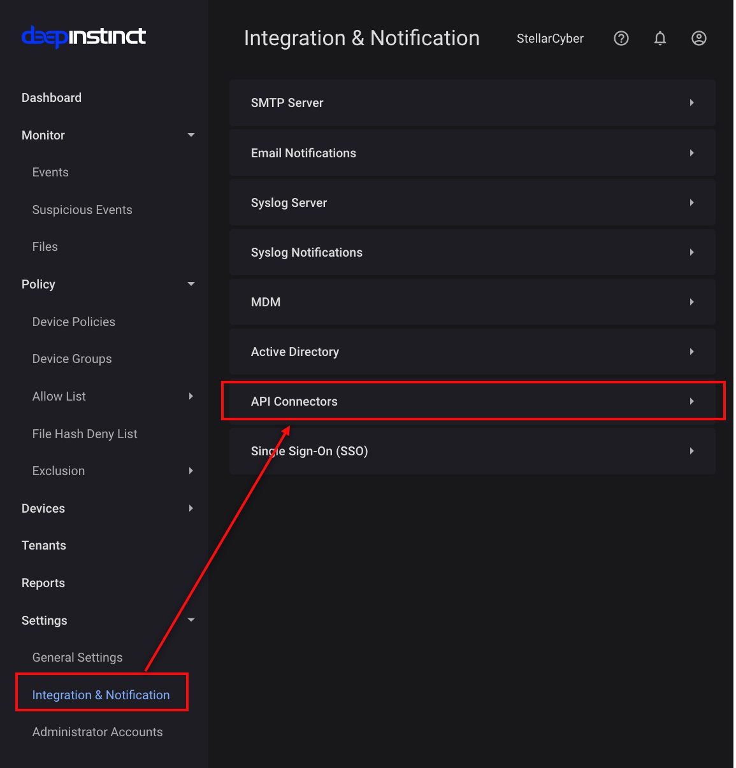Screen dimensions: 736x768
Task: Click the Deep Instinct logo
Action: coord(83,37)
